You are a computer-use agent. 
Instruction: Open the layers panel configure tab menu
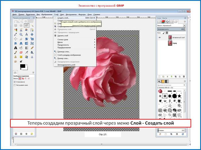click(x=185, y=22)
